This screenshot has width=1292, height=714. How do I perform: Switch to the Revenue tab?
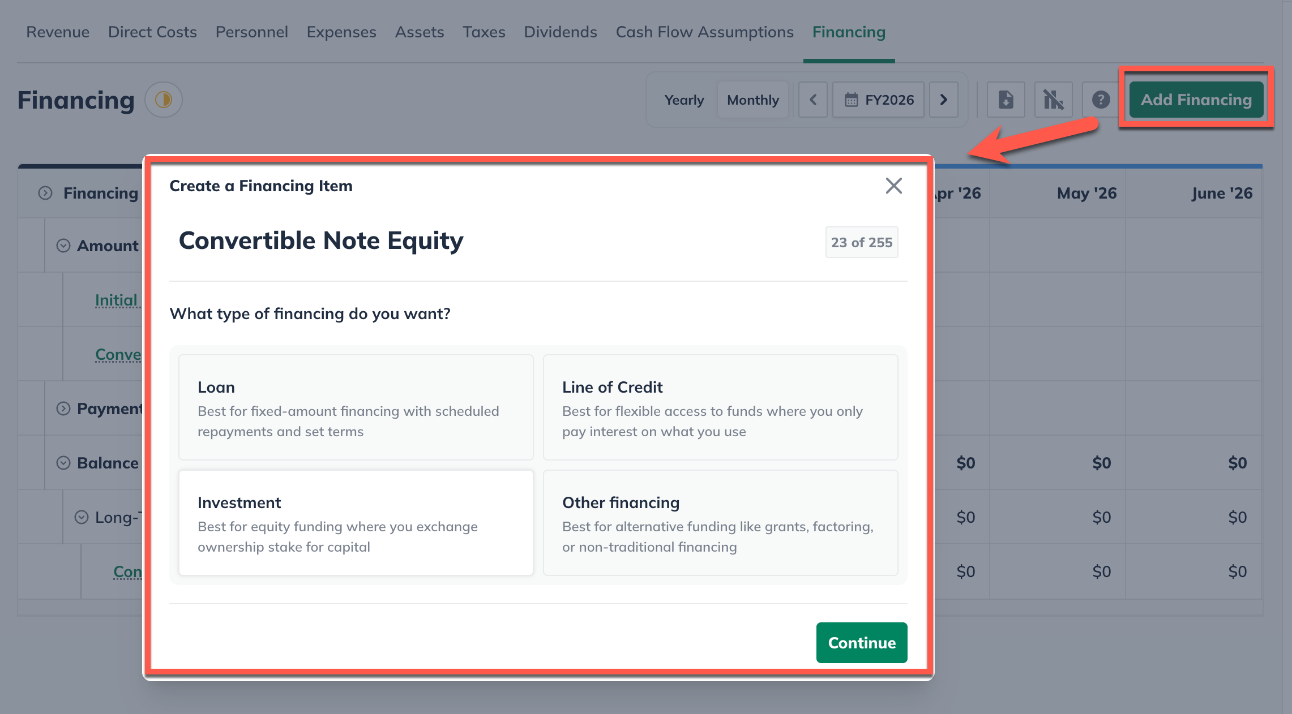57,32
